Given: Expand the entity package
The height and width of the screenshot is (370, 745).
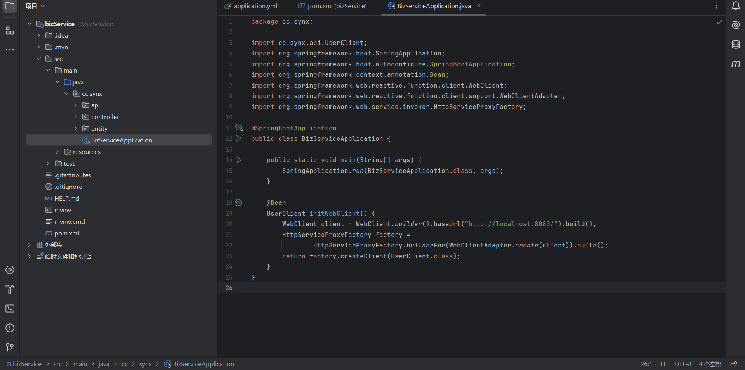Looking at the screenshot, I should pos(76,128).
